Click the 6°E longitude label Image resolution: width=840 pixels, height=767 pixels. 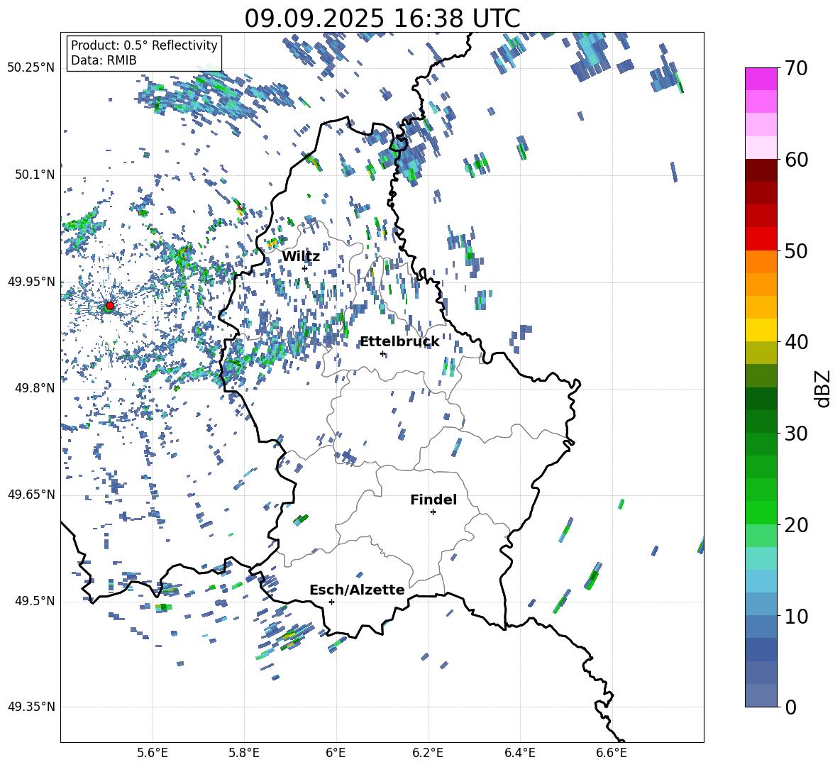tap(336, 753)
